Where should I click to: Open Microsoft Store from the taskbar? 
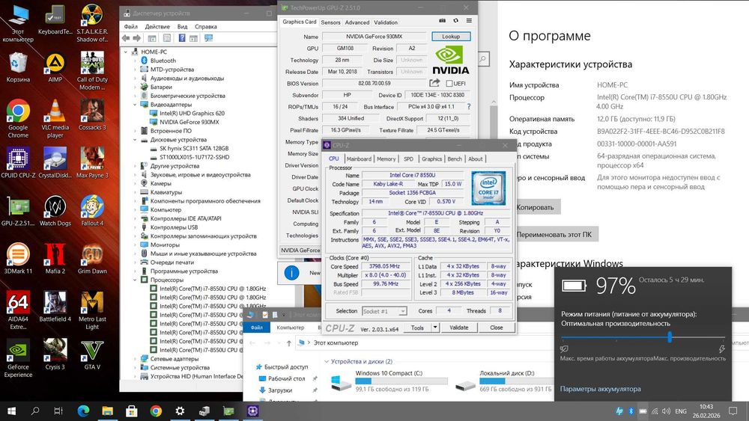coord(131,411)
